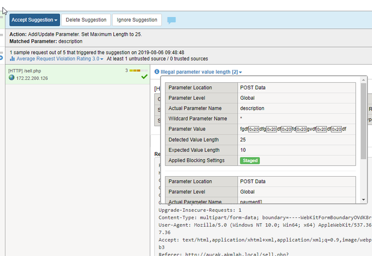
Task: Expand Illegal parameter value length [2]
Action: pos(201,72)
